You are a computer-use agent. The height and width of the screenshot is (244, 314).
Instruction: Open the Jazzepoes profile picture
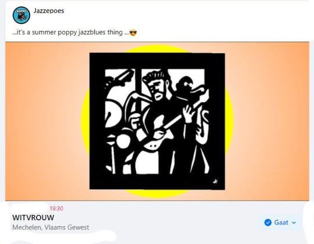pos(21,15)
